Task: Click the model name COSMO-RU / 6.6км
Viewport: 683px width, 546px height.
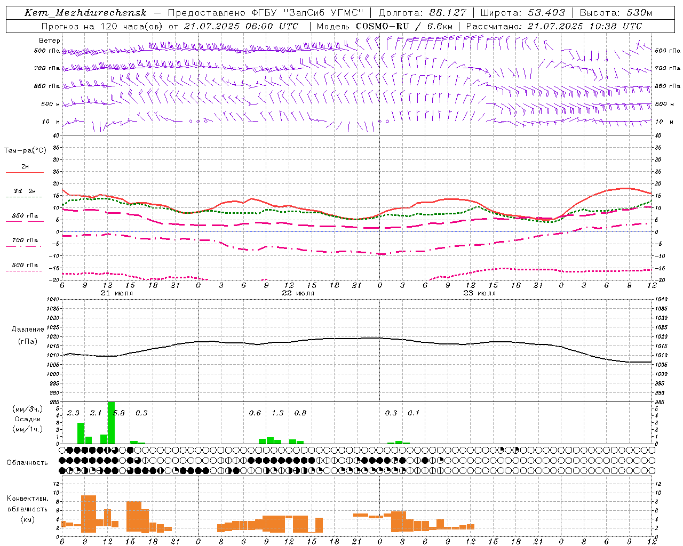Action: tap(404, 26)
